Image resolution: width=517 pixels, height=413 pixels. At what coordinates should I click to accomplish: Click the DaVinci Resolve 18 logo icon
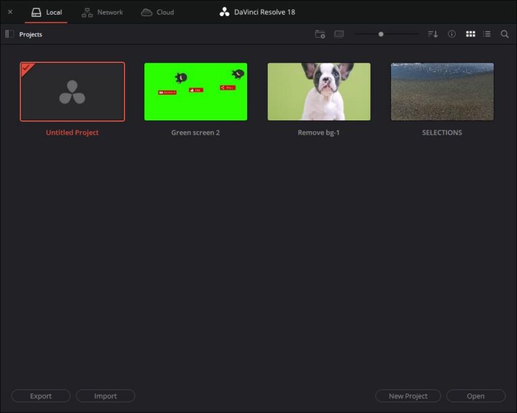[x=225, y=12]
